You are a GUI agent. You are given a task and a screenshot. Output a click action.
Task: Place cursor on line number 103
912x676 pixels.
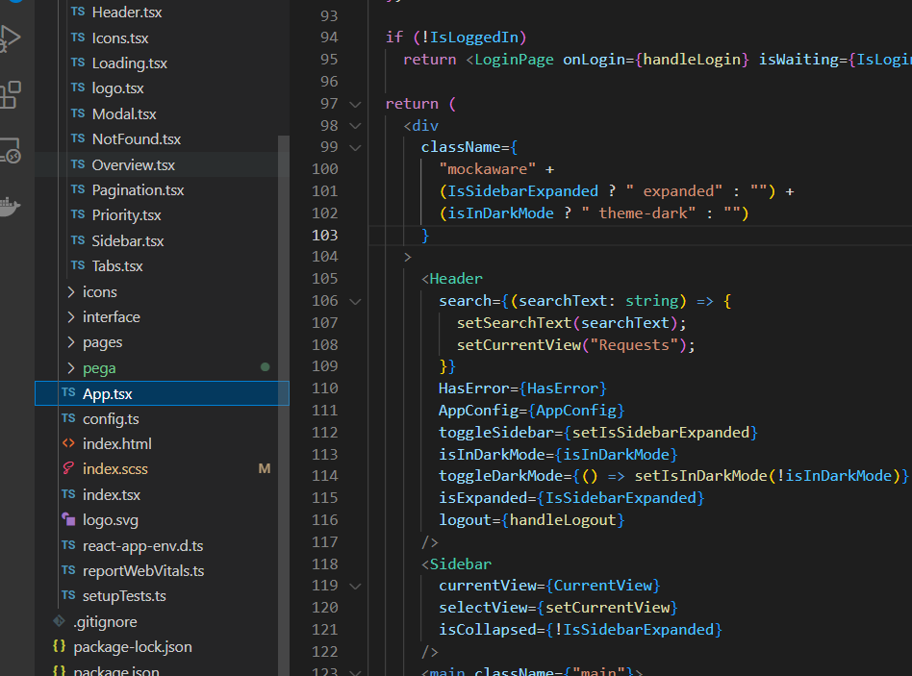click(x=325, y=236)
